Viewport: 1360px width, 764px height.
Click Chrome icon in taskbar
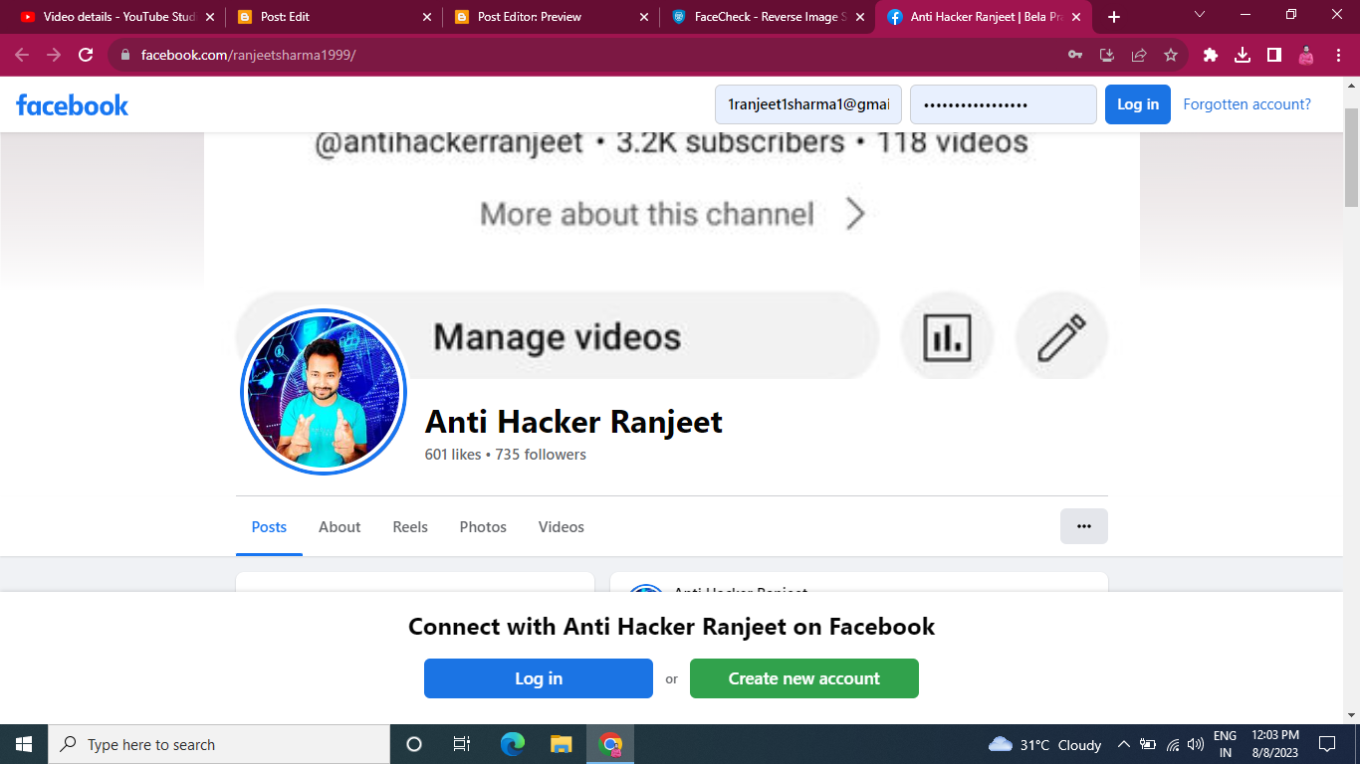610,744
